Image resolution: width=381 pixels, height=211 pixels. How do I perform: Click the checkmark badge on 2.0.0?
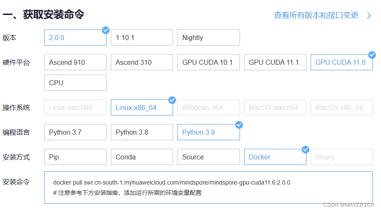click(x=106, y=30)
